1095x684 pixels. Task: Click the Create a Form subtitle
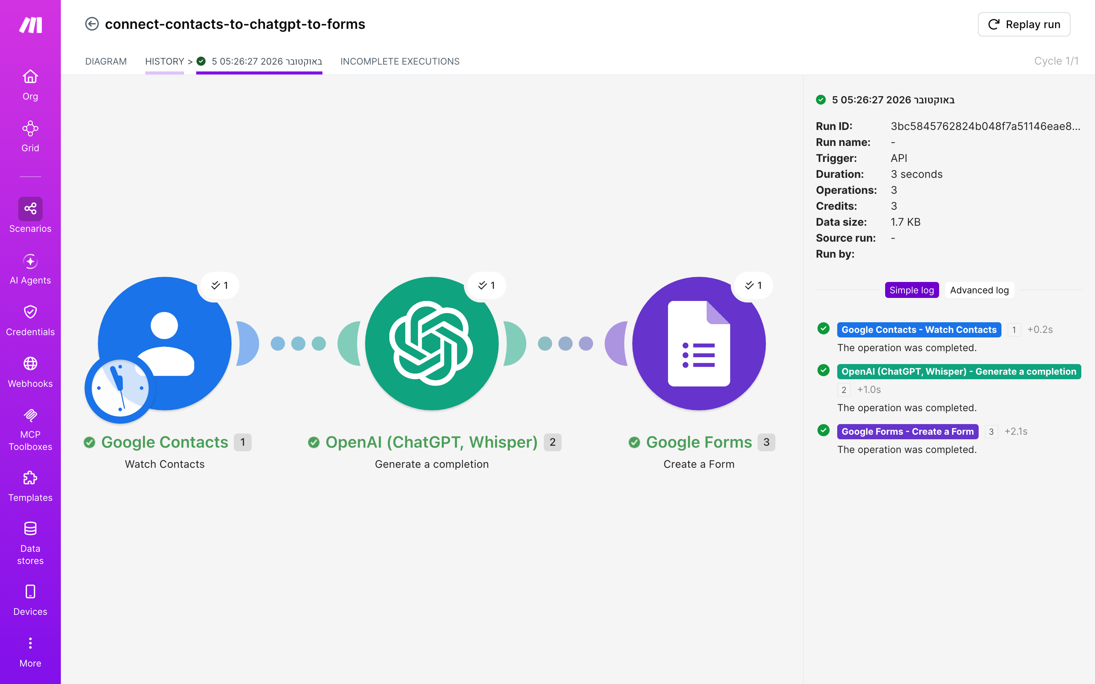click(x=698, y=464)
